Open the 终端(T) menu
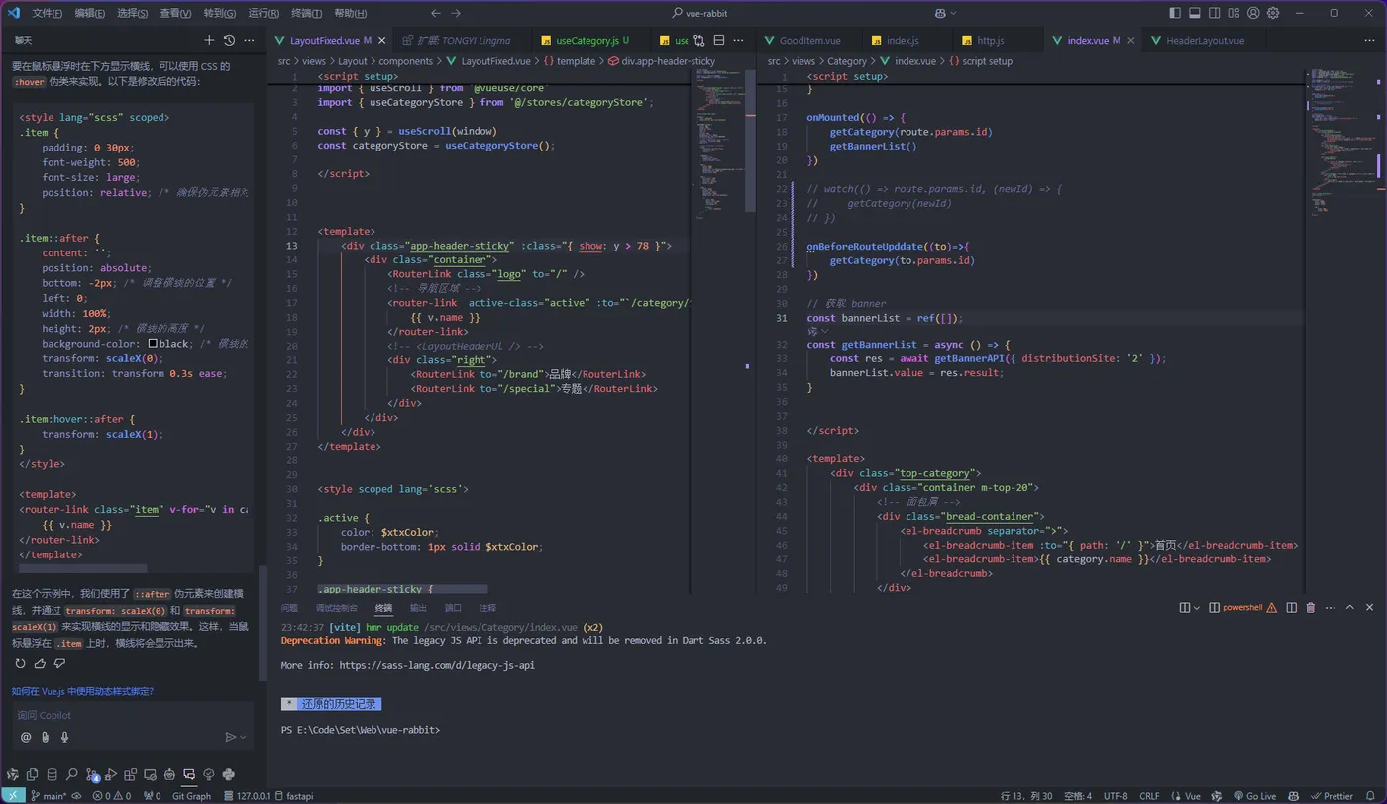Screen dimensions: 1387x804 pos(306,13)
